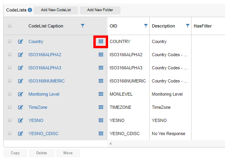Click the edit pencil for TimeZone row
The height and width of the screenshot is (161, 225).
click(20, 107)
